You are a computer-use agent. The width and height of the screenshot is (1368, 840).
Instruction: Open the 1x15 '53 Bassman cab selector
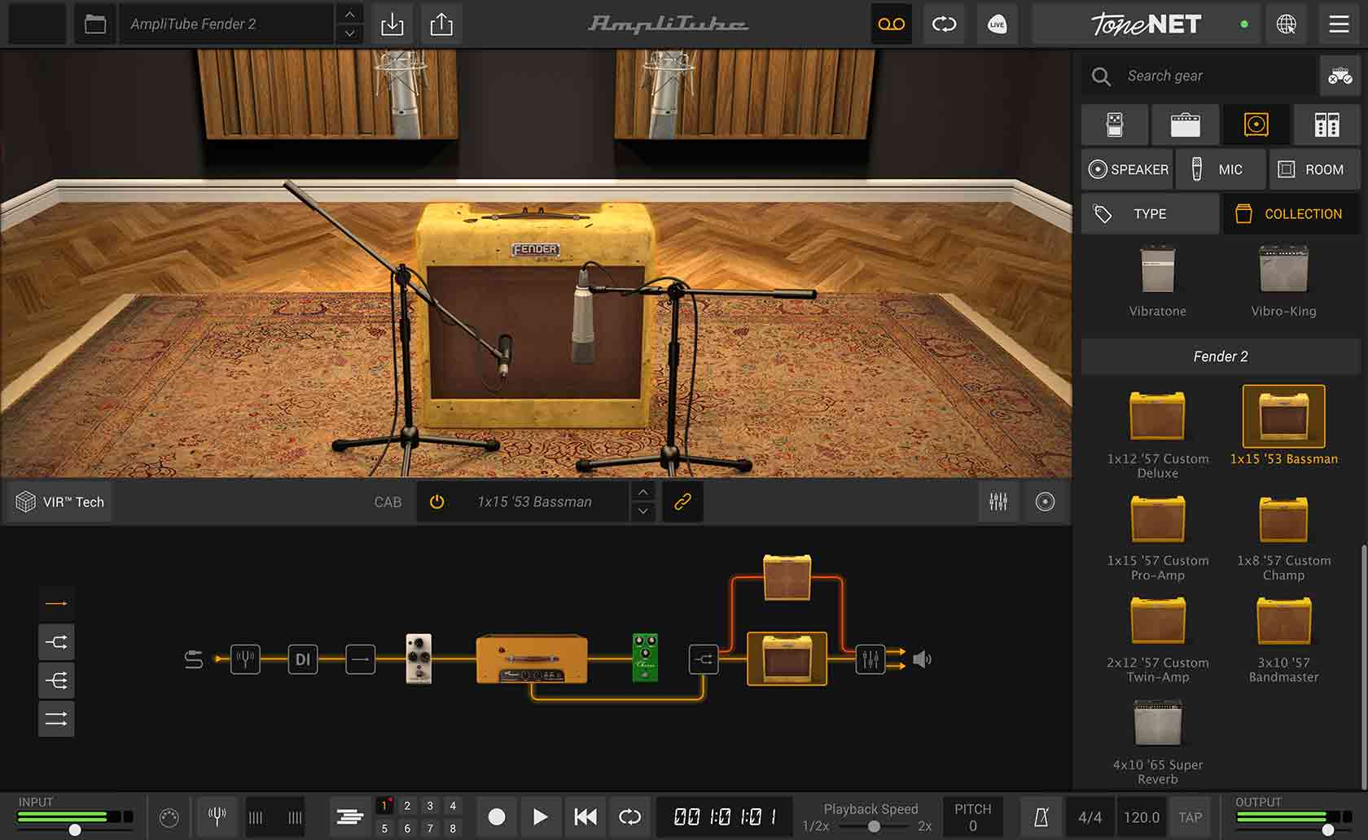point(534,502)
